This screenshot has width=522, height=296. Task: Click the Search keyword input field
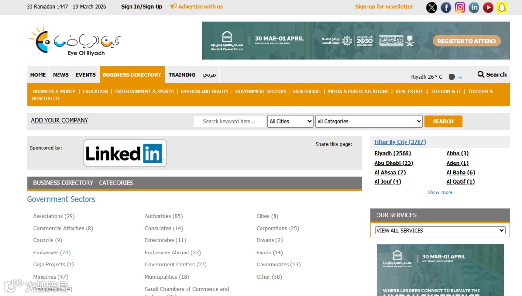coord(230,121)
